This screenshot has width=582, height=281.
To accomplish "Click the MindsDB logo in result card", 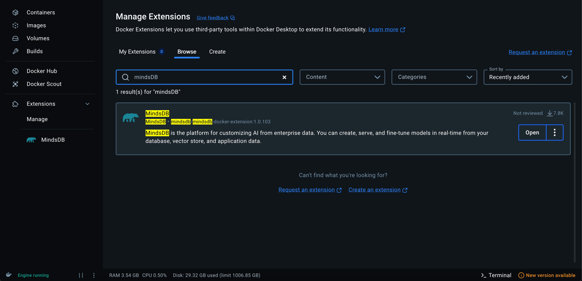I will (x=131, y=118).
